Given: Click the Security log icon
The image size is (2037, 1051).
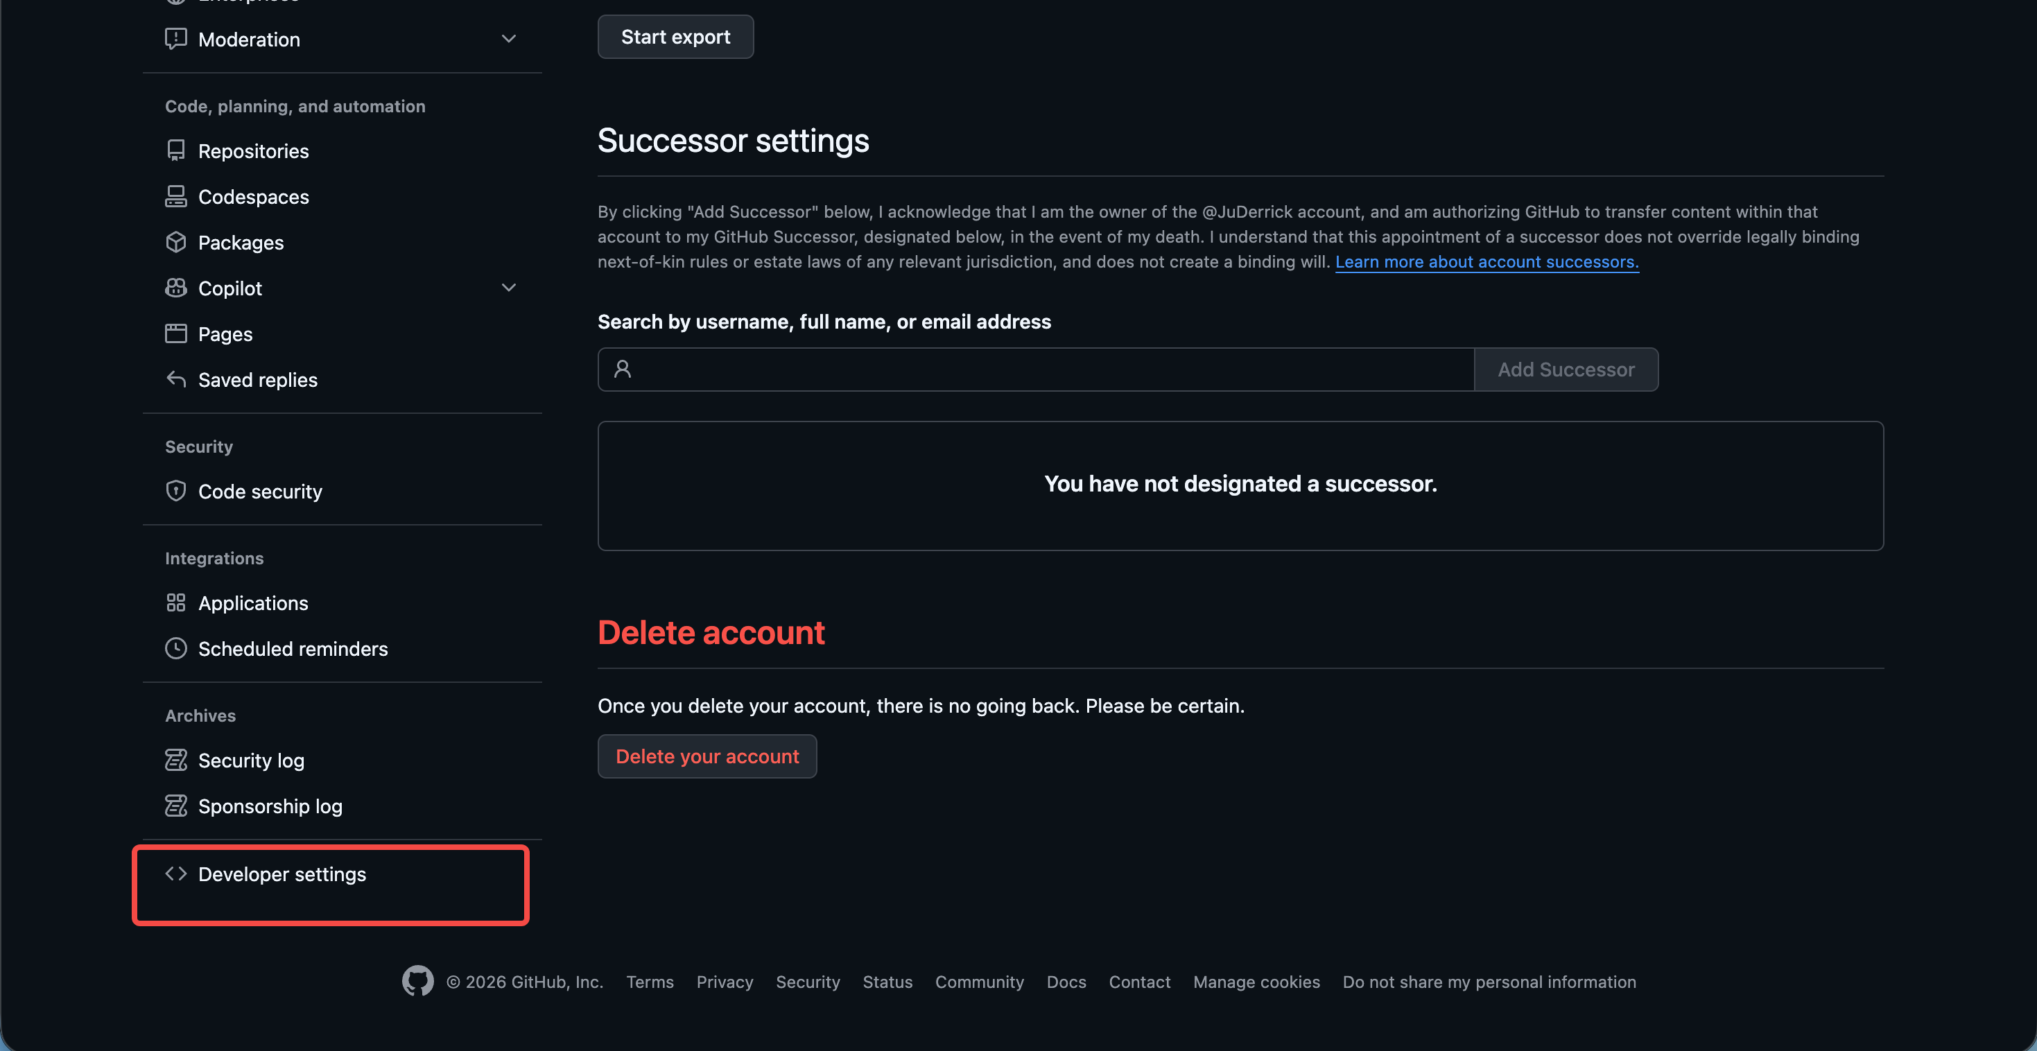Looking at the screenshot, I should pyautogui.click(x=175, y=760).
